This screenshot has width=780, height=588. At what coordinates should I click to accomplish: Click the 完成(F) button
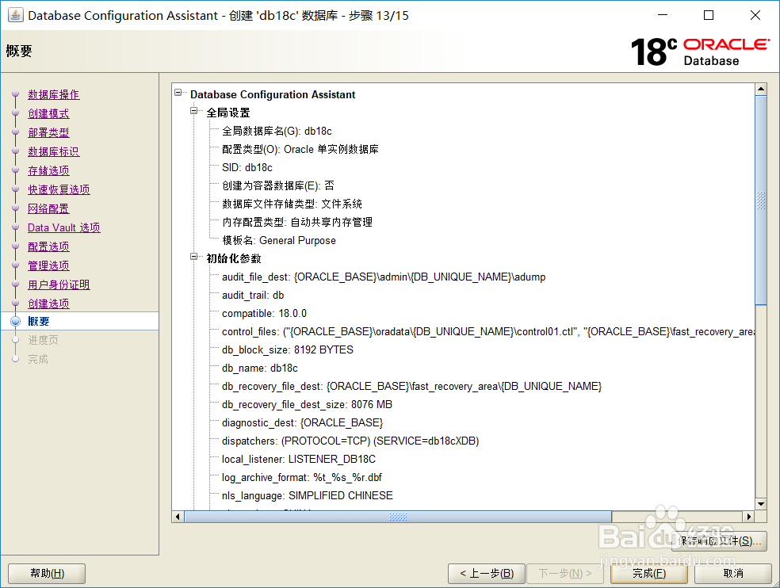[x=648, y=573]
